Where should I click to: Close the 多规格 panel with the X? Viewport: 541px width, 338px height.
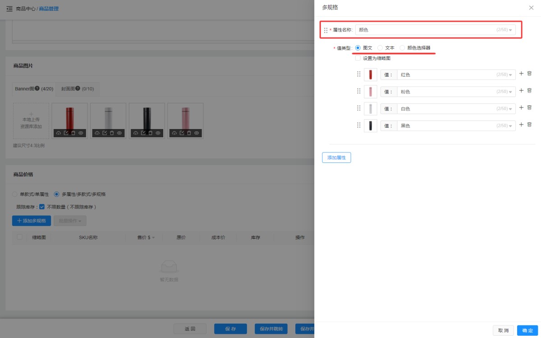point(531,8)
